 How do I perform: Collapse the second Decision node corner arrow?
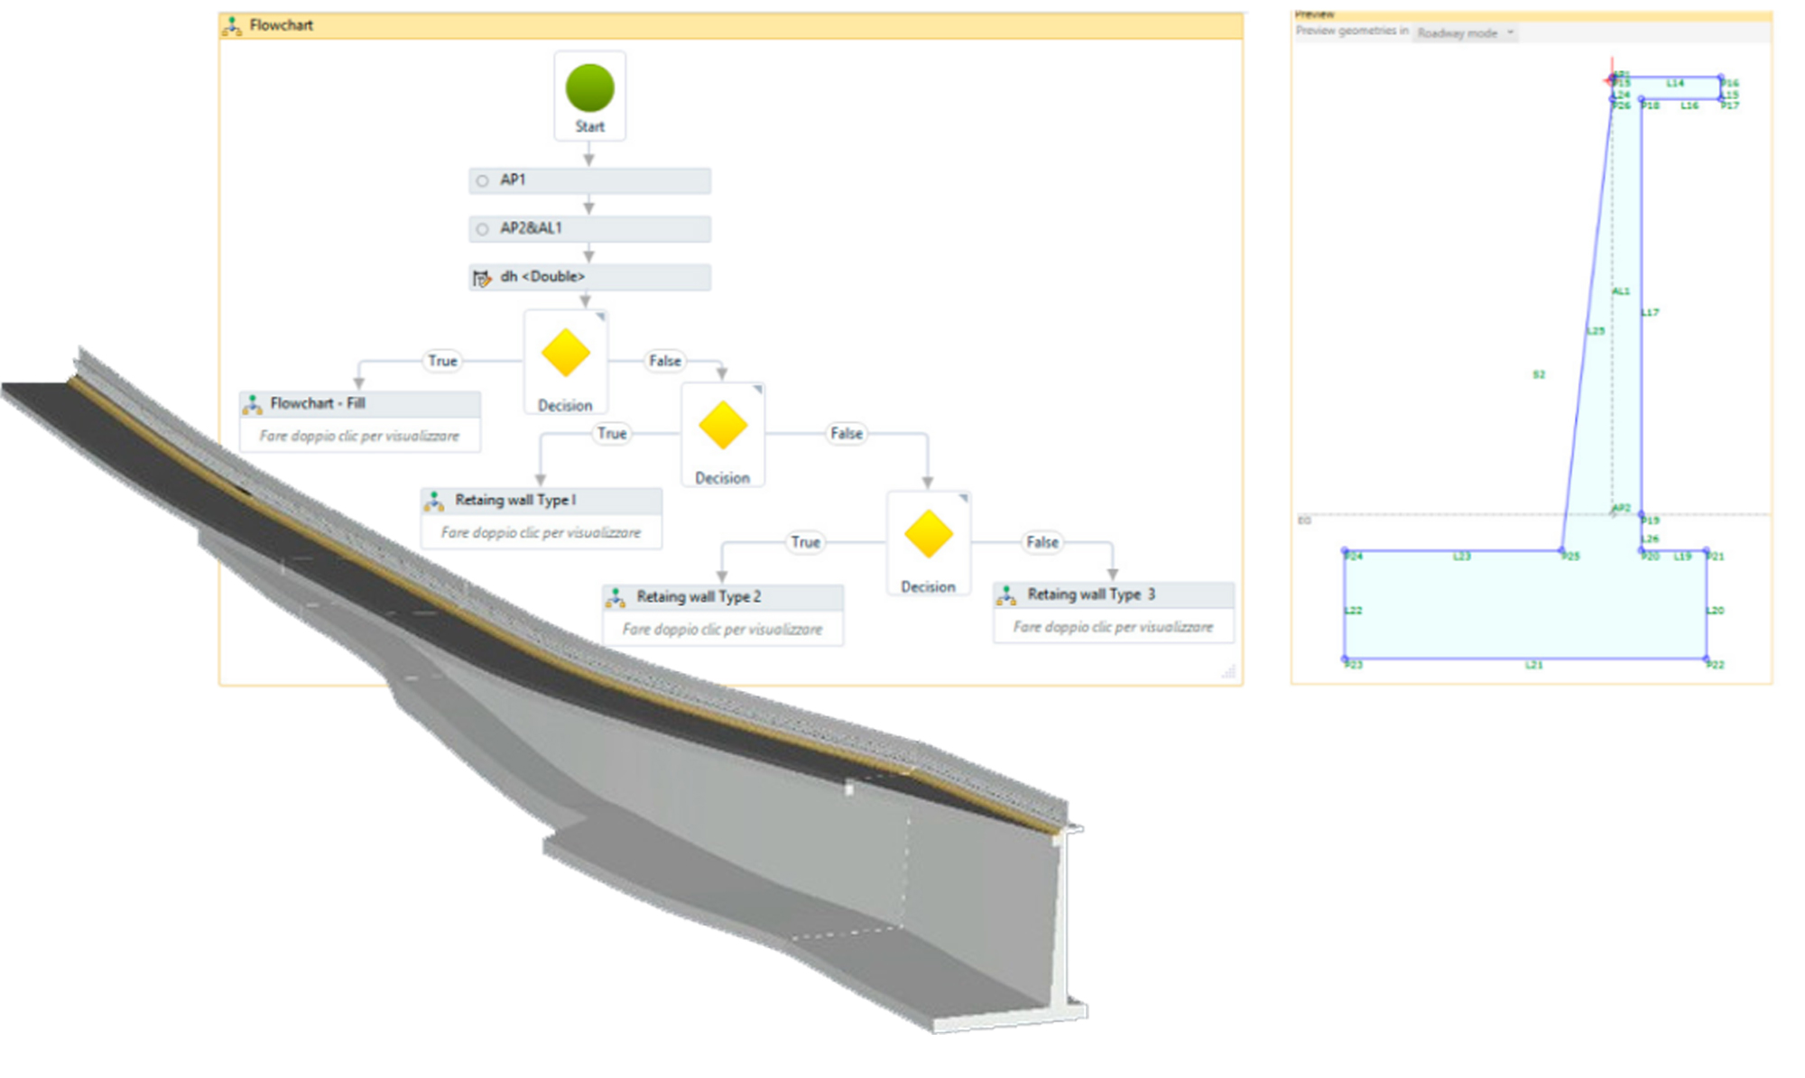[757, 390]
